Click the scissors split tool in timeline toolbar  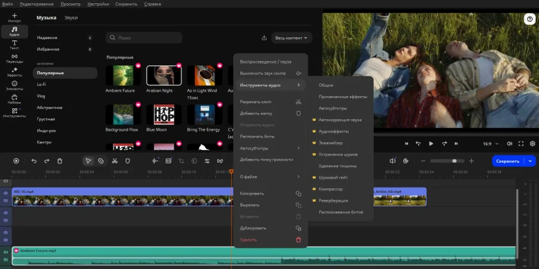(114, 161)
